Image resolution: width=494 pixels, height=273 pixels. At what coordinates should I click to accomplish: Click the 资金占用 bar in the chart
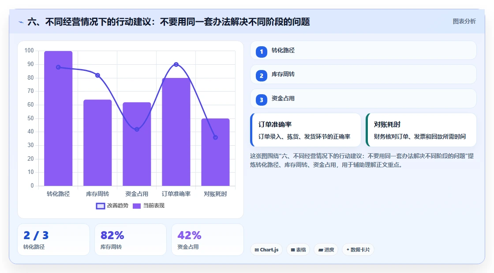pyautogui.click(x=137, y=144)
